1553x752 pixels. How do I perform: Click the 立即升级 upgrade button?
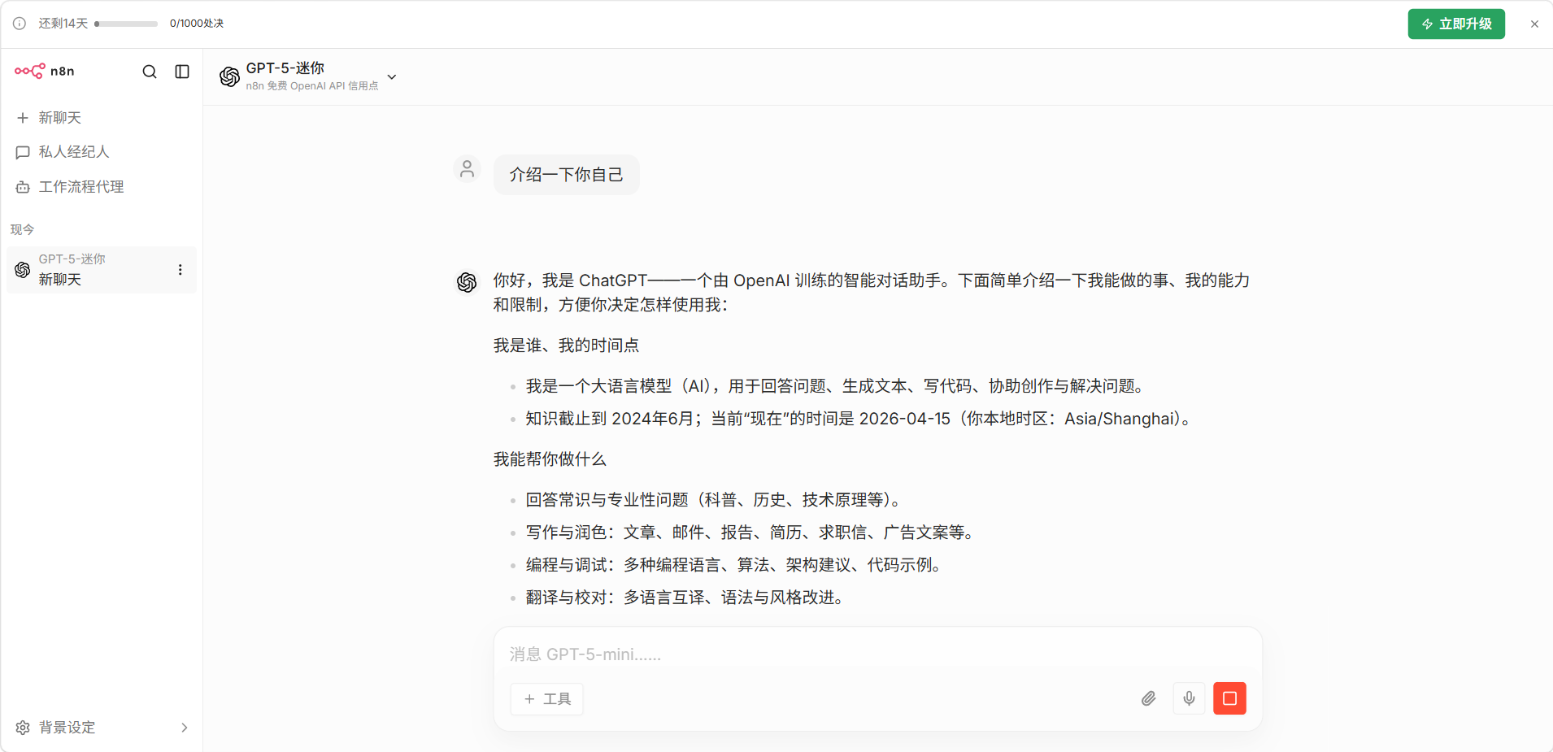click(x=1456, y=24)
